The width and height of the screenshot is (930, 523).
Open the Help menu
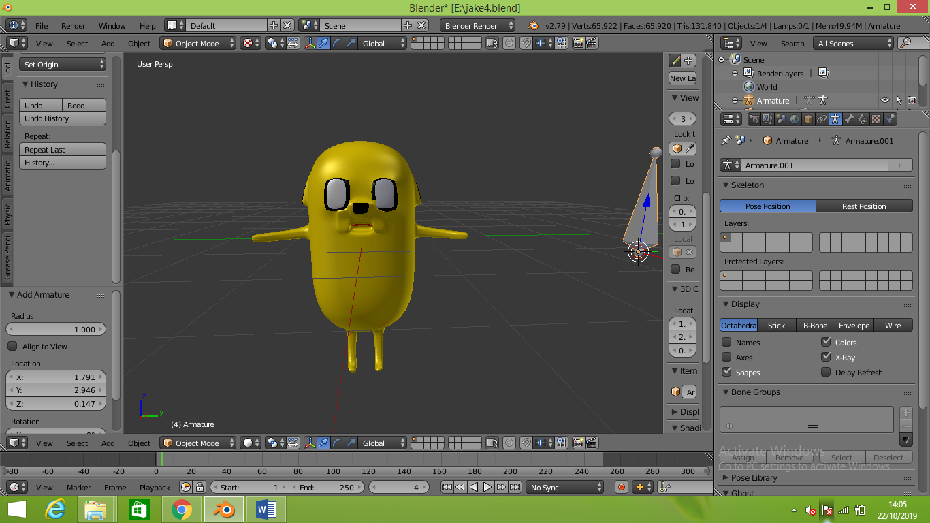148,26
